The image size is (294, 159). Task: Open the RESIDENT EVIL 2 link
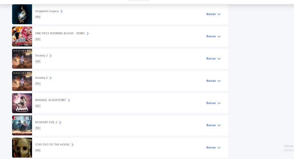pos(48,122)
